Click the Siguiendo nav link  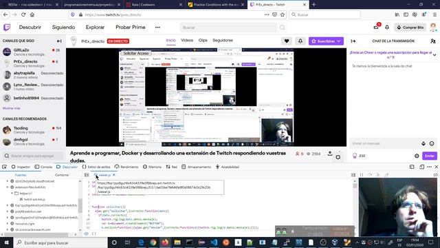[63, 28]
